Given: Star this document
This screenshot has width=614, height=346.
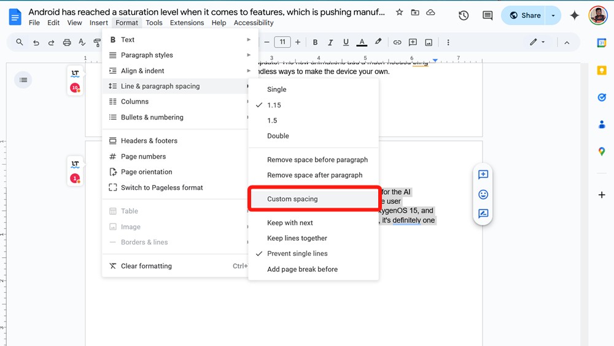Looking at the screenshot, I should (400, 12).
